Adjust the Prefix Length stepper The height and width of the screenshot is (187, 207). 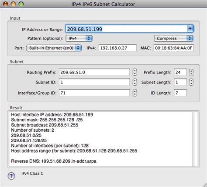coord(191,72)
